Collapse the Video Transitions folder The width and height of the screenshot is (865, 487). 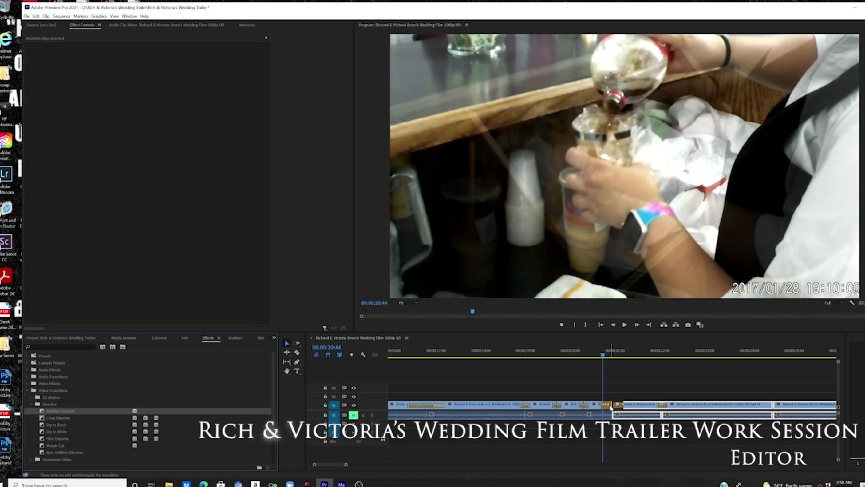pos(27,390)
